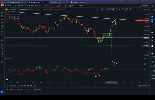This screenshot has width=155, height=100.
Task: Open chart settings gear on time axis
Action: point(146,83)
